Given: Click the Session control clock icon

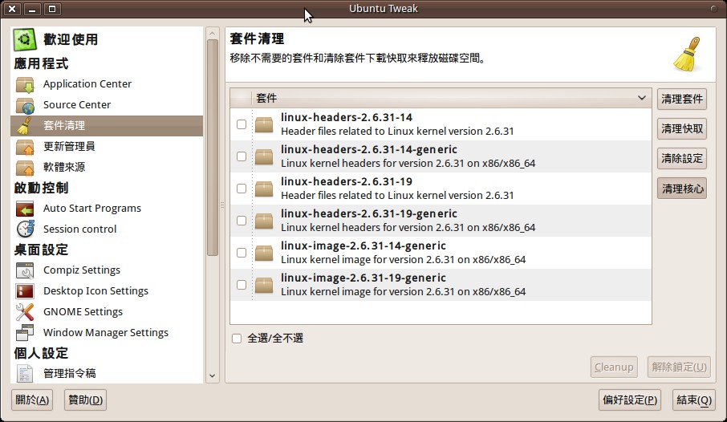Looking at the screenshot, I should tap(25, 229).
